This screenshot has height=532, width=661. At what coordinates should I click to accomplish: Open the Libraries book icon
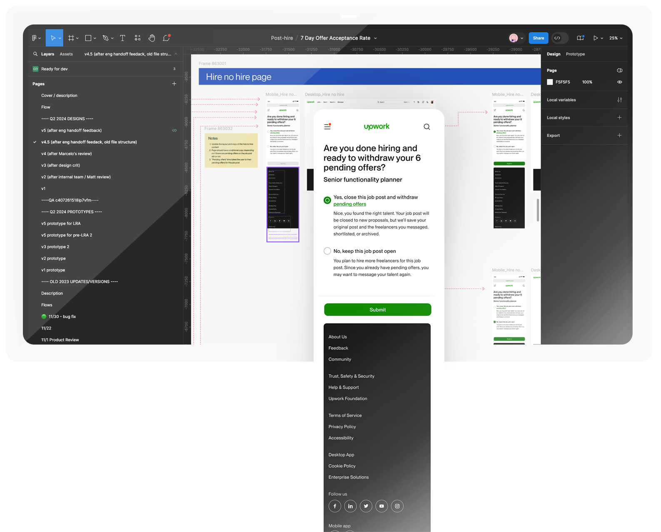[x=580, y=38]
